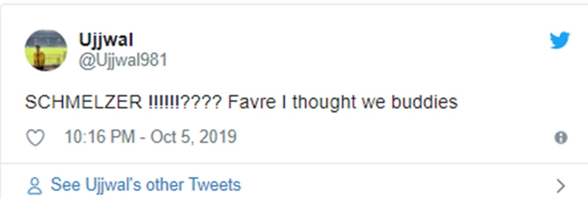Viewport: 588px width, 199px height.
Task: Click the word Tweets in the footer link
Action: [x=215, y=185]
